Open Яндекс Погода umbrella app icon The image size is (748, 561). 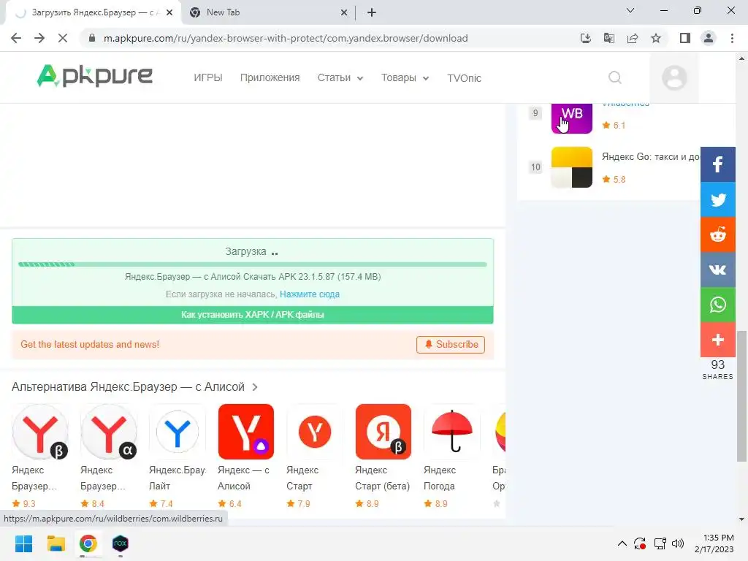tap(452, 432)
